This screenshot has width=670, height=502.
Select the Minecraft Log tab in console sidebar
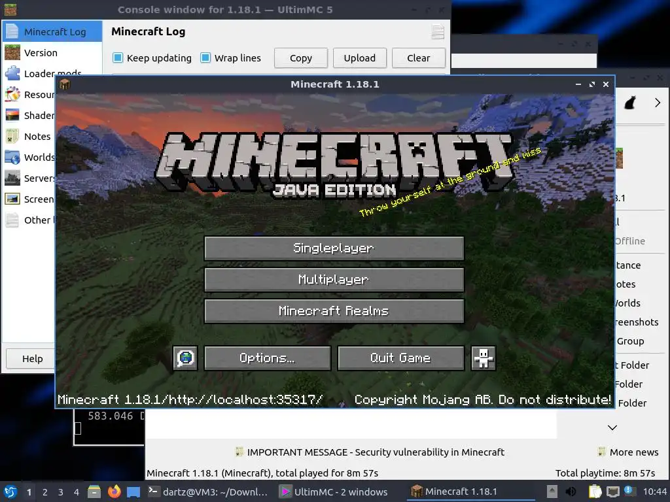52,31
